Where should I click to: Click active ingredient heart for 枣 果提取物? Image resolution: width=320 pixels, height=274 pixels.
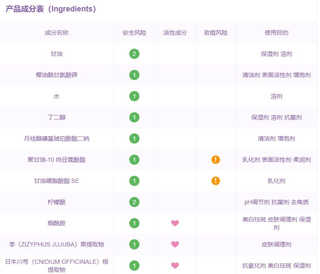click(175, 244)
